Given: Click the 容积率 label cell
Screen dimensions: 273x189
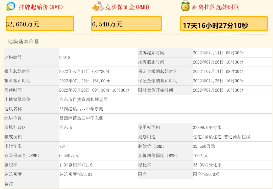Looking at the screenshot, I should point(32,165).
